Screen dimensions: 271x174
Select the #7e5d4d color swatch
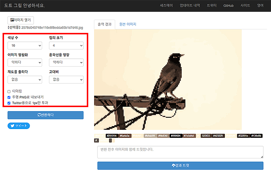pyautogui.click(x=189, y=136)
